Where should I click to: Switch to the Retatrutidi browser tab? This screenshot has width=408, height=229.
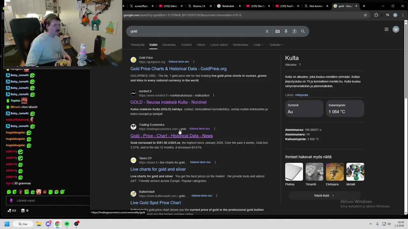[228, 6]
